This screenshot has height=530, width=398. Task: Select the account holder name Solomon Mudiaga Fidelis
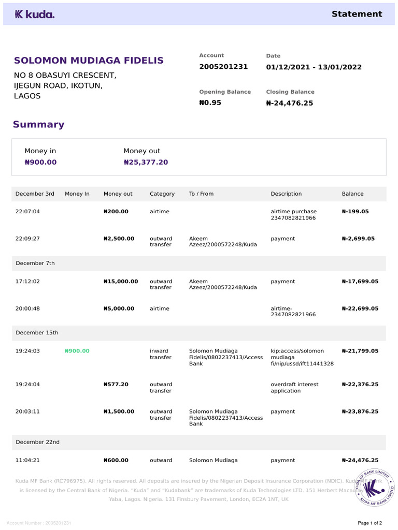point(89,61)
